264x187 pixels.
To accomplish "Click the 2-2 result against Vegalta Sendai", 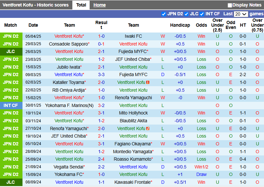I will click(x=101, y=167).
